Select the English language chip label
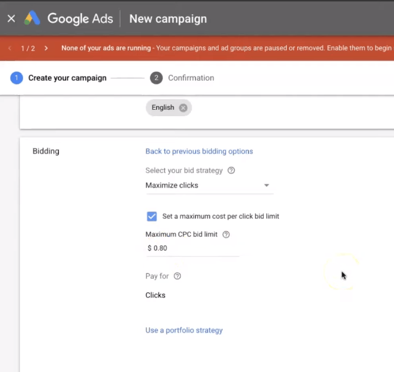Screen dimensions: 394x372 [162, 107]
